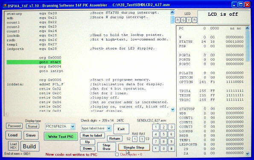The image size is (254, 160).
Task: Enable the Clock cycles checkbox
Action: 117,154
